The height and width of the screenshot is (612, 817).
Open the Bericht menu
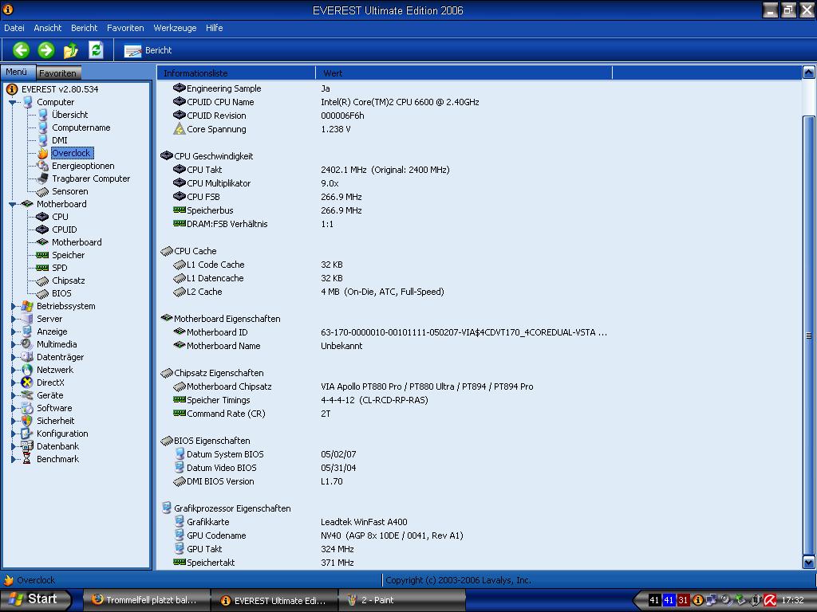tap(85, 28)
